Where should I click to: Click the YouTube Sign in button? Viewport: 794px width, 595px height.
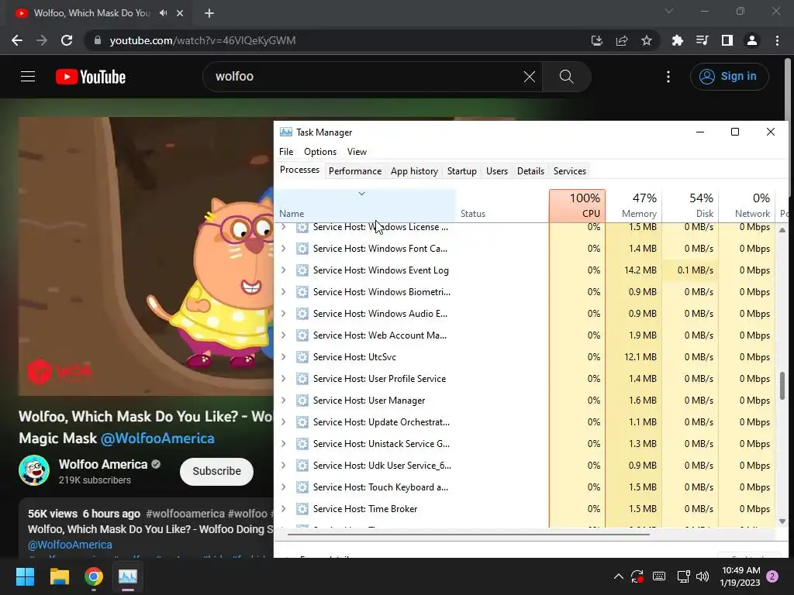(x=729, y=77)
